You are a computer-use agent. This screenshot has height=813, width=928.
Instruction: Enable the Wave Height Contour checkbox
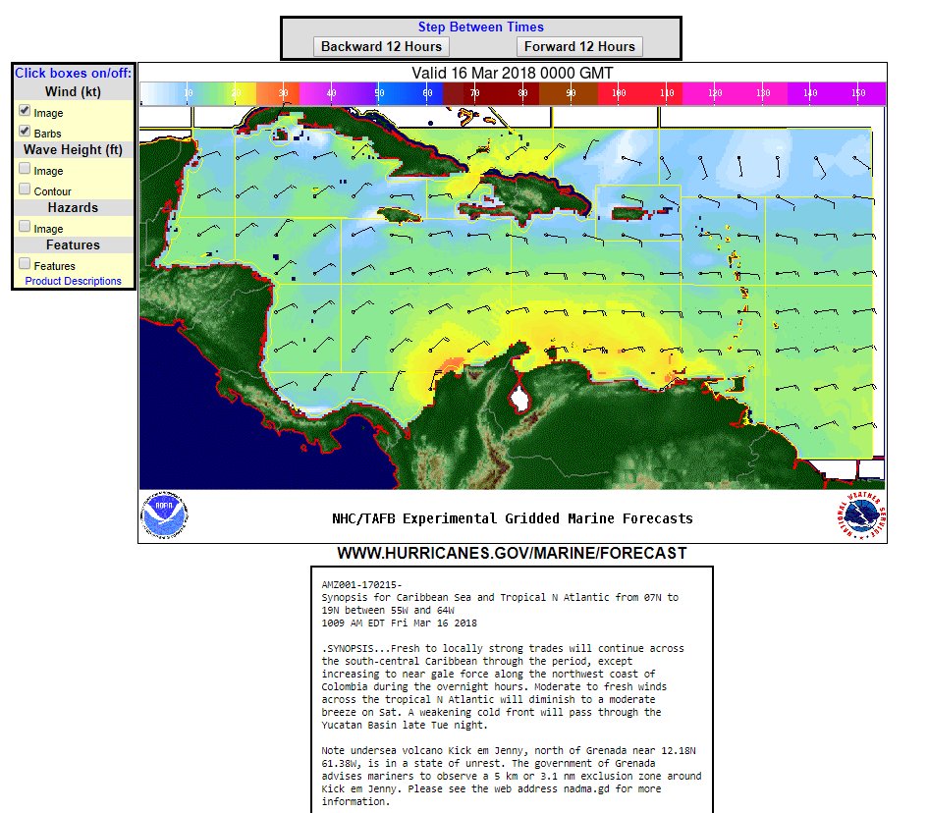(x=25, y=190)
